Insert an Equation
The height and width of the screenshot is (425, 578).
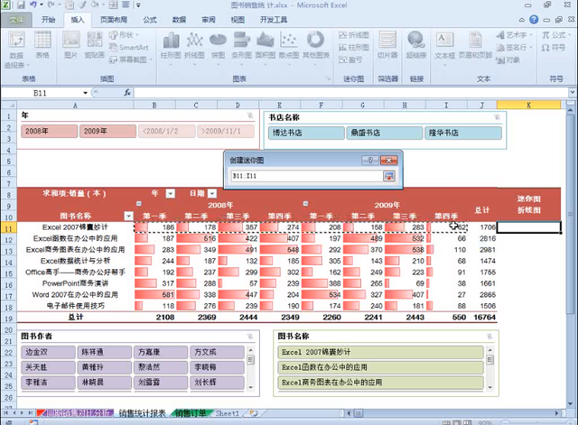pos(556,35)
